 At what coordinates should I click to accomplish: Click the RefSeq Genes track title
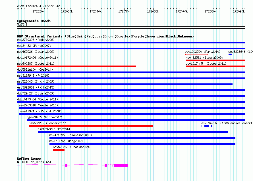coord(29,159)
